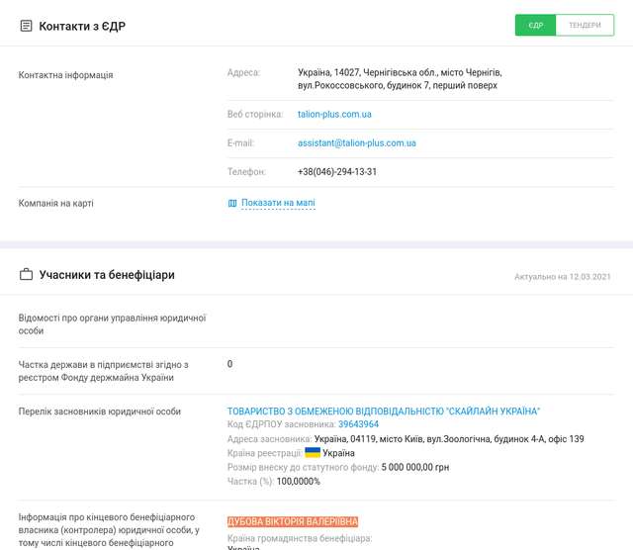Image resolution: width=633 pixels, height=550 pixels.
Task: Click the Ukraine flag icon
Action: tap(313, 452)
